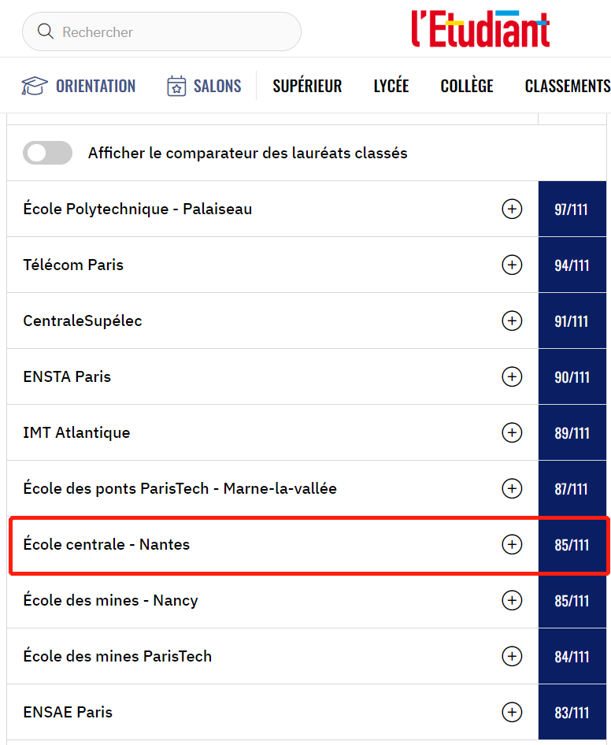Image resolution: width=611 pixels, height=745 pixels.
Task: Click the Rechercher search field
Action: point(173,32)
